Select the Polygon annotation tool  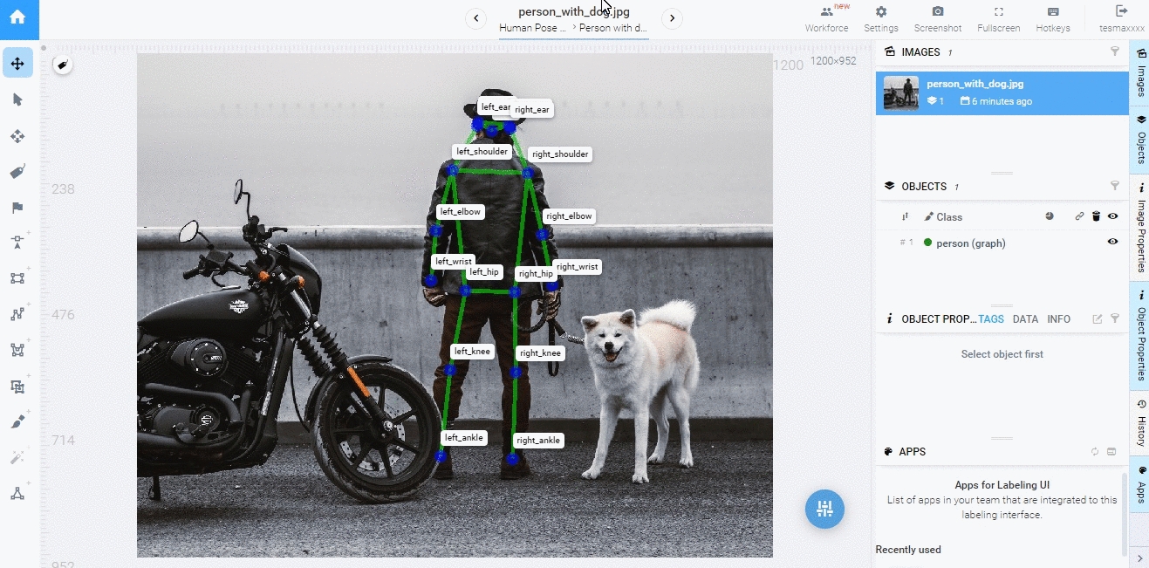(17, 350)
